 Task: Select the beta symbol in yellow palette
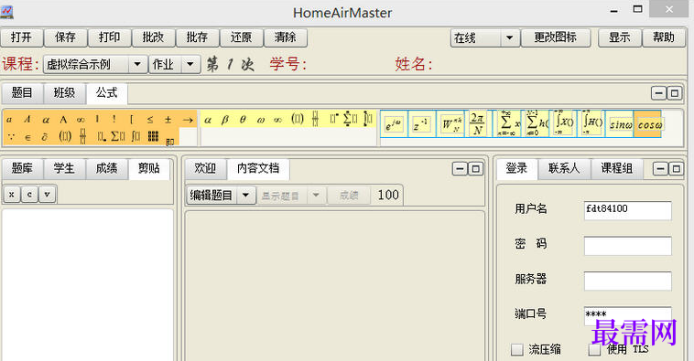point(225,120)
